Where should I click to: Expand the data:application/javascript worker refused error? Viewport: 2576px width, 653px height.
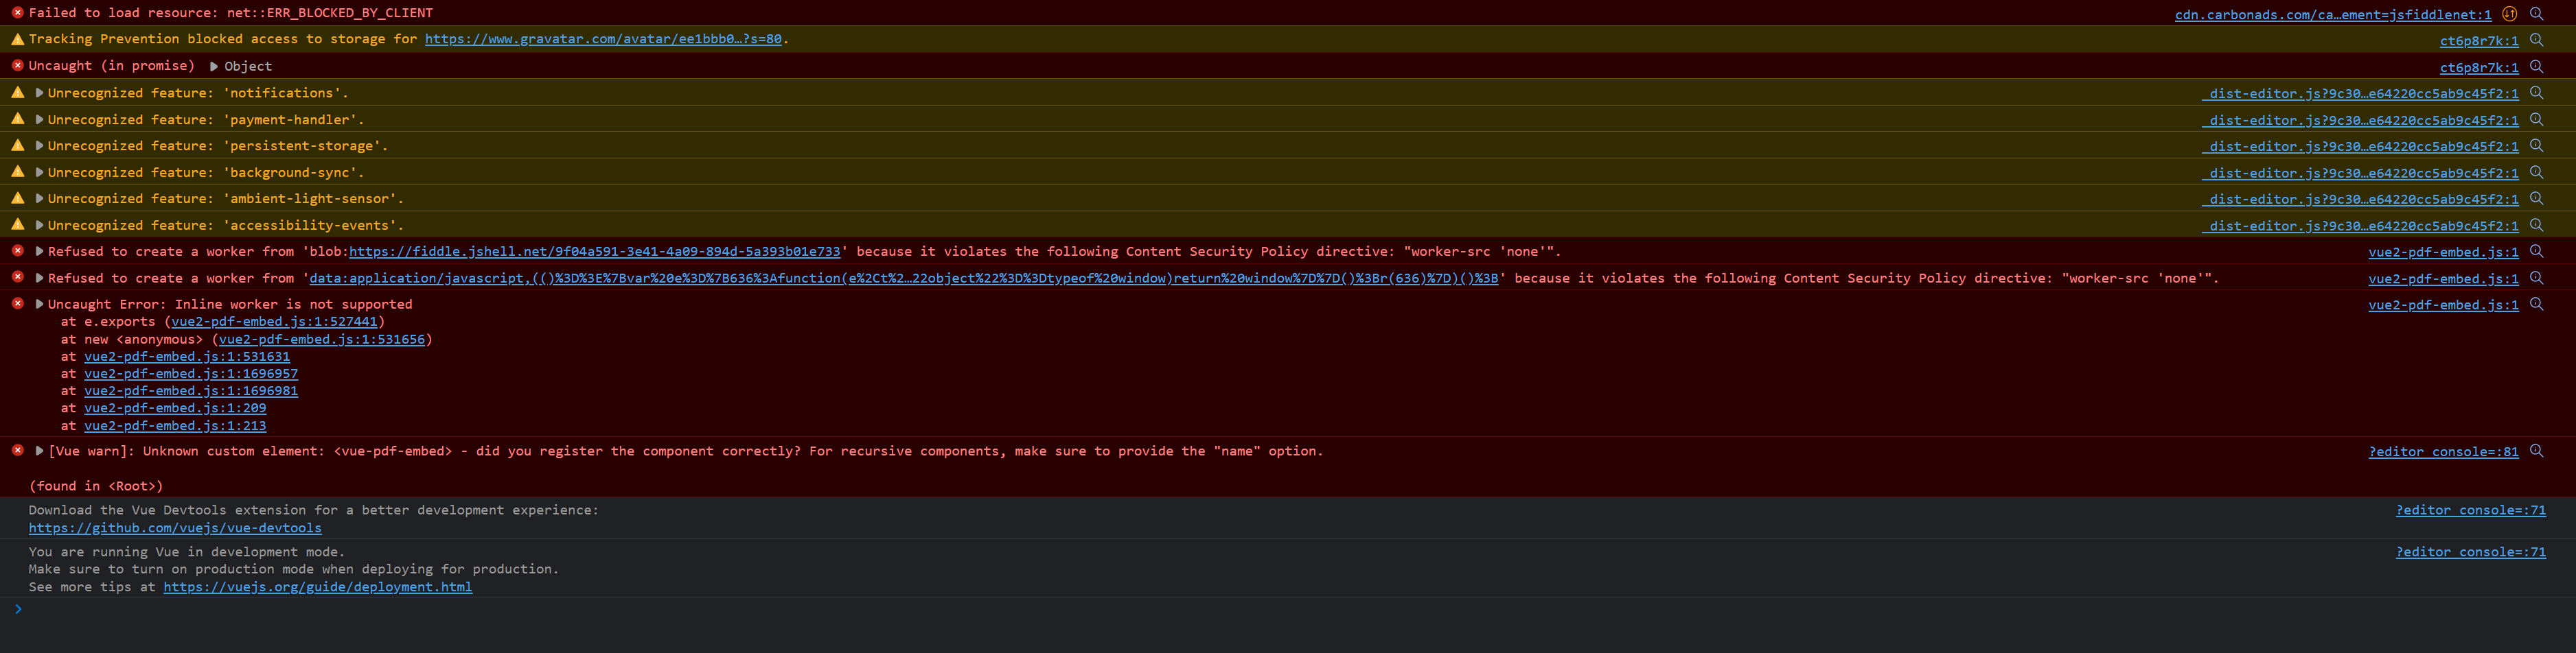coord(39,278)
